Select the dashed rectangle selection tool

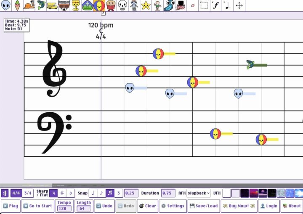pos(204,5)
